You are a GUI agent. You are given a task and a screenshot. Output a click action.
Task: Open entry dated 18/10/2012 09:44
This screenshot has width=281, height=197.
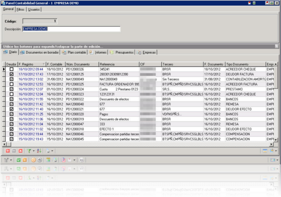coord(31,69)
